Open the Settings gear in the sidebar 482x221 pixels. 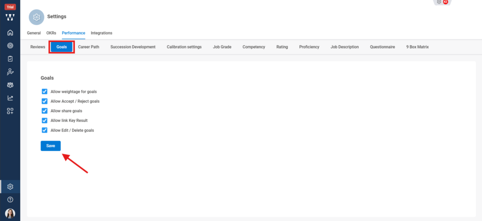(x=10, y=187)
